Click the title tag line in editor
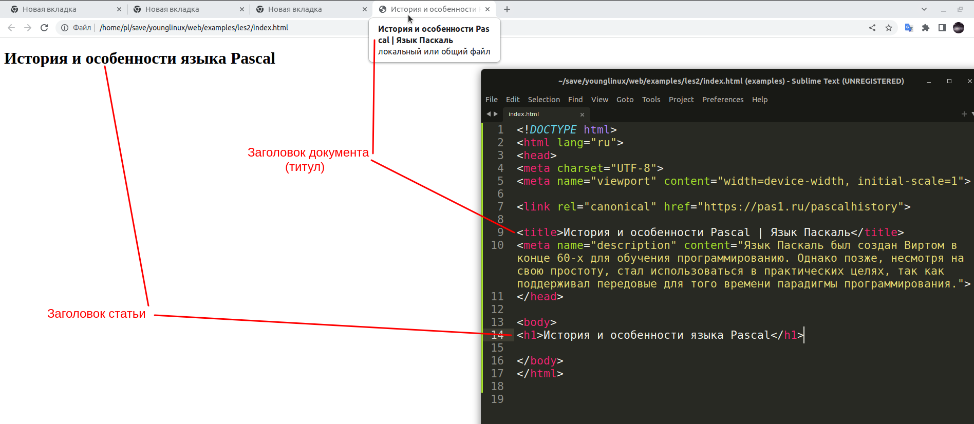The height and width of the screenshot is (424, 974). pos(710,233)
